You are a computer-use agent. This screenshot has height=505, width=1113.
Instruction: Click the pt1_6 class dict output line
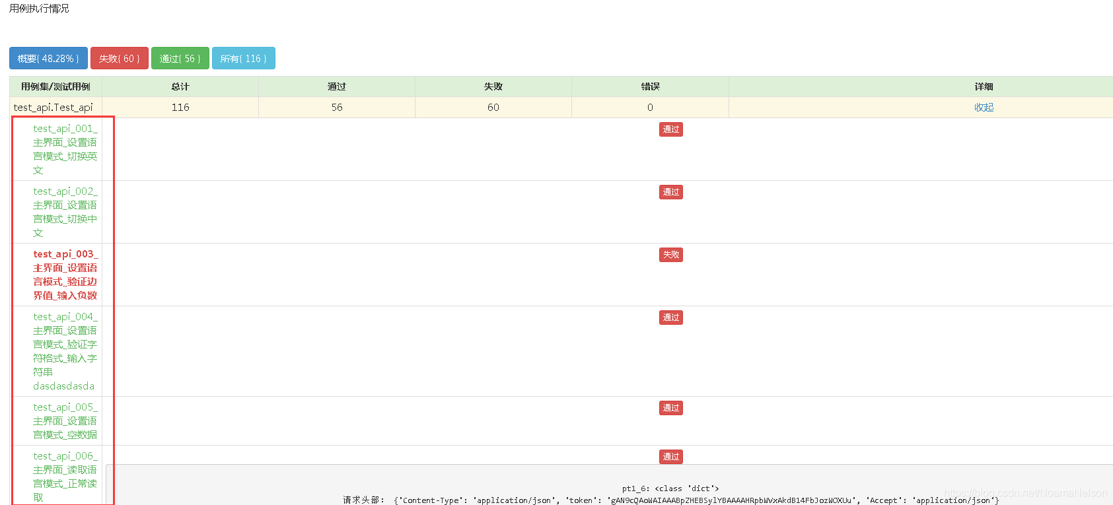tap(670, 488)
